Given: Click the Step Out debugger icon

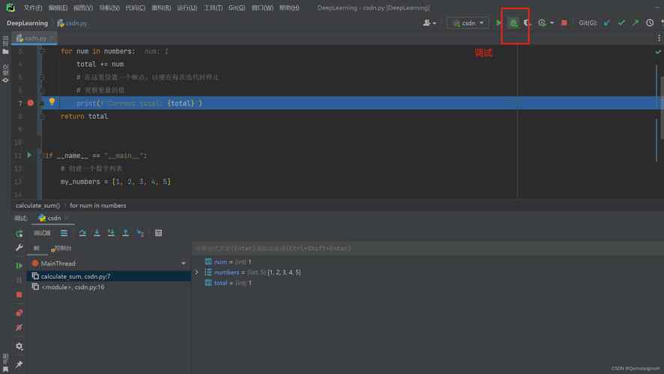Looking at the screenshot, I should coord(125,233).
